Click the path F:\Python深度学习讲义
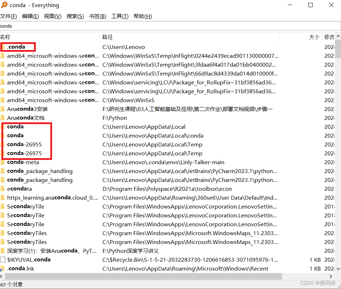The height and width of the screenshot is (289, 341). coord(130,251)
